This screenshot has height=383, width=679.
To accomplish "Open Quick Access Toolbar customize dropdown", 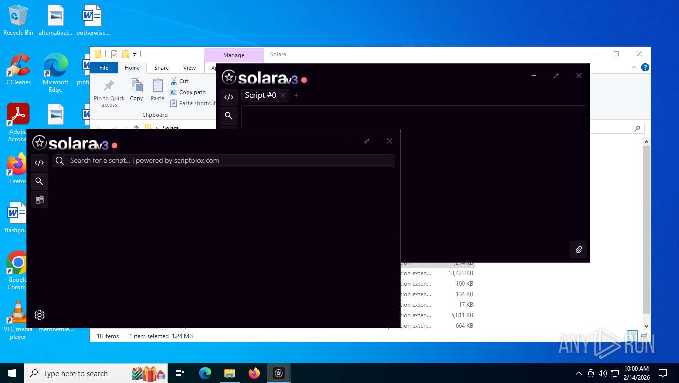I will (134, 54).
